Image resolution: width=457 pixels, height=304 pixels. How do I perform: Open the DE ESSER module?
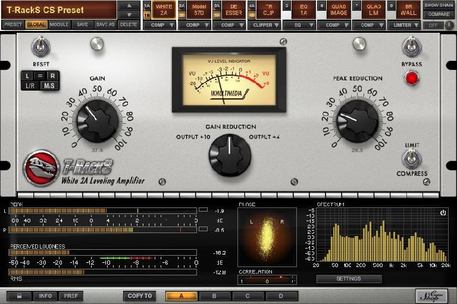[234, 10]
